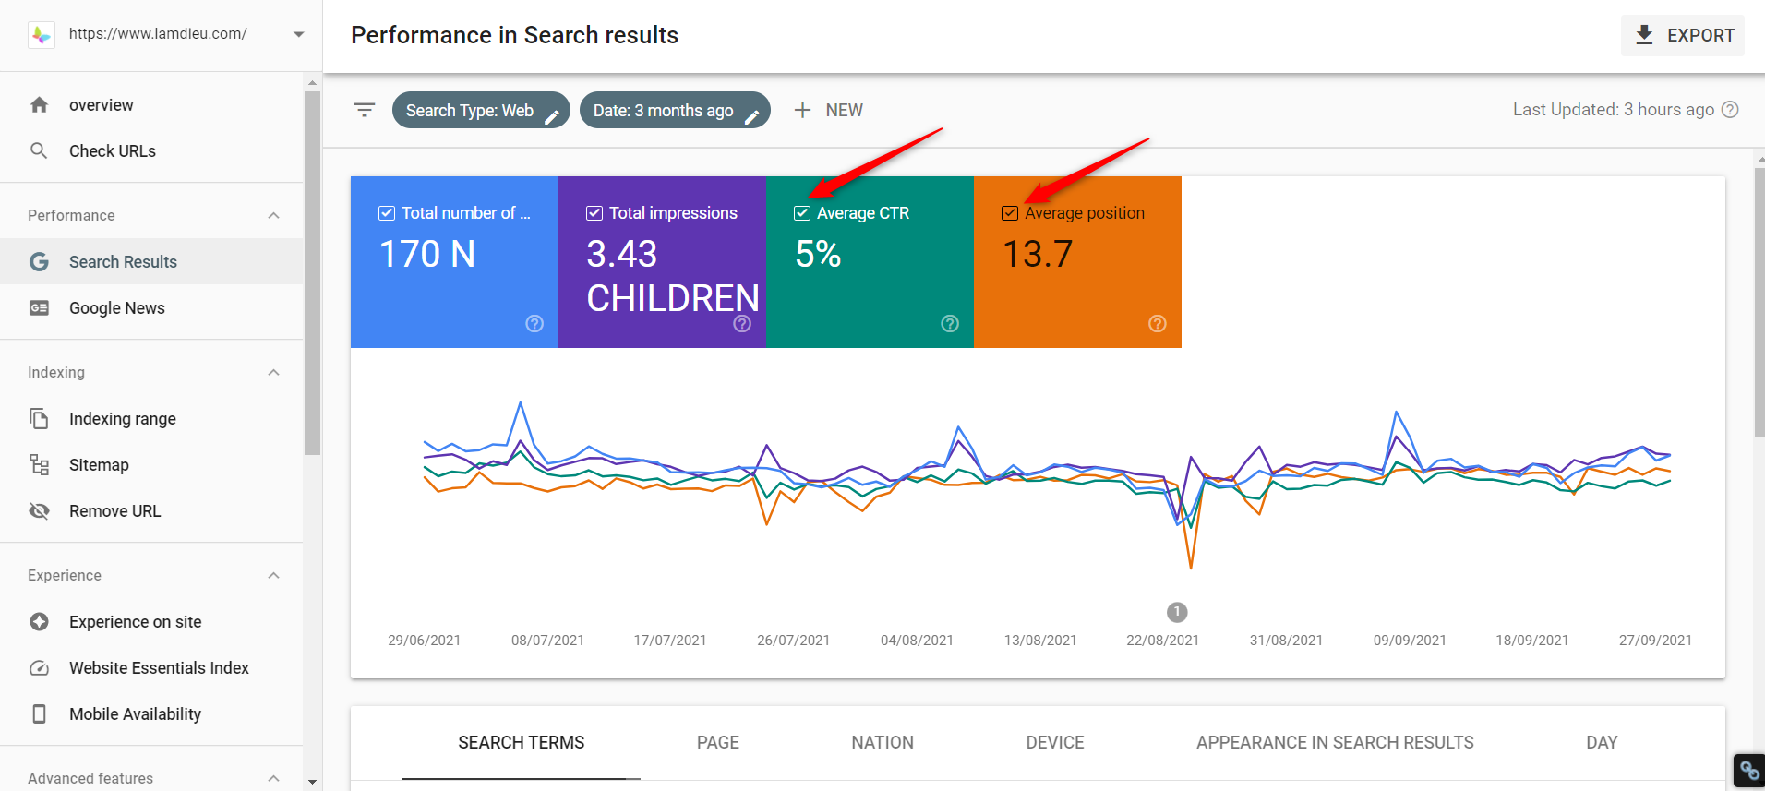Screen dimensions: 1765x791
Task: Add a NEW filter
Action: [x=828, y=110]
